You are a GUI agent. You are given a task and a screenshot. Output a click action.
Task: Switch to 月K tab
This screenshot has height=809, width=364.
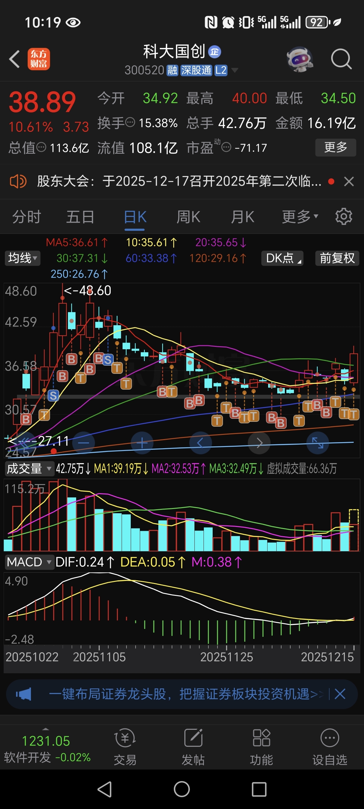pos(243,217)
